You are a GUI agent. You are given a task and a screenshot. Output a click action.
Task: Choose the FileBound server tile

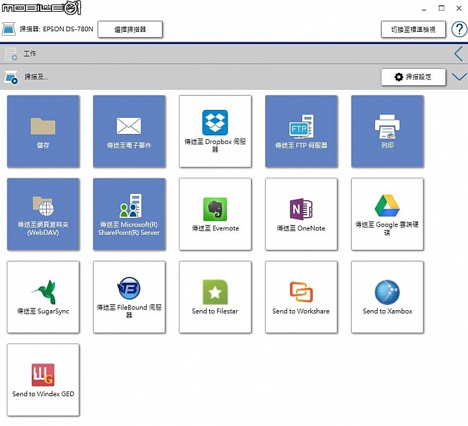129,297
